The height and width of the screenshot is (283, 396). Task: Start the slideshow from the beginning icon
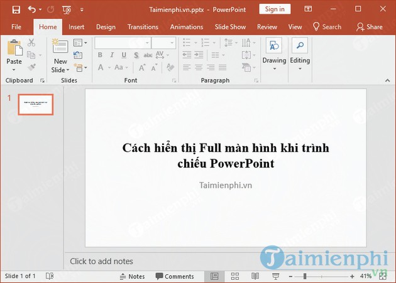(67, 10)
